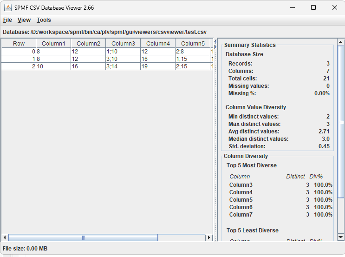Sort by the Column5 header
The height and width of the screenshot is (257, 345).
coord(193,43)
